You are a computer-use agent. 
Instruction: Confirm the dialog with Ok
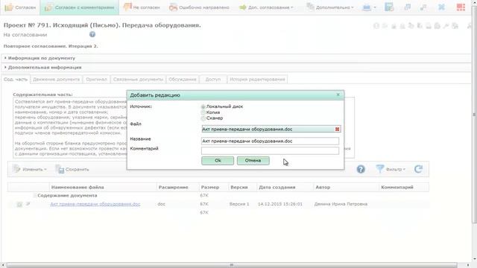pyautogui.click(x=218, y=161)
